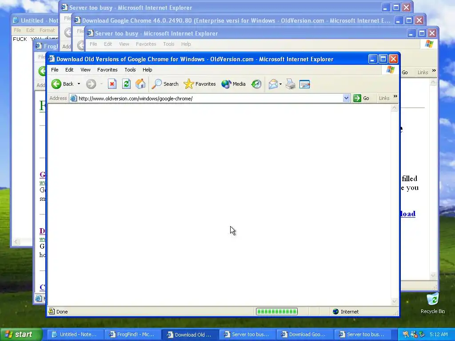Open the Help menu in front window

(148, 70)
